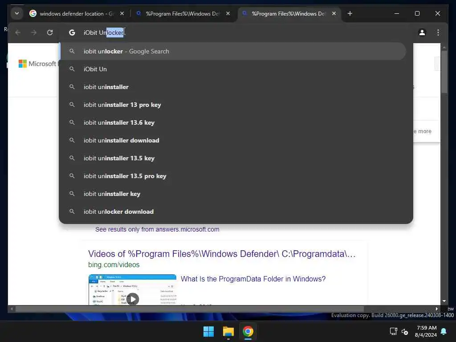The height and width of the screenshot is (342, 456).
Task: Select 'iobit uninstaller 13.5 pro key' suggestion
Action: (x=232, y=176)
